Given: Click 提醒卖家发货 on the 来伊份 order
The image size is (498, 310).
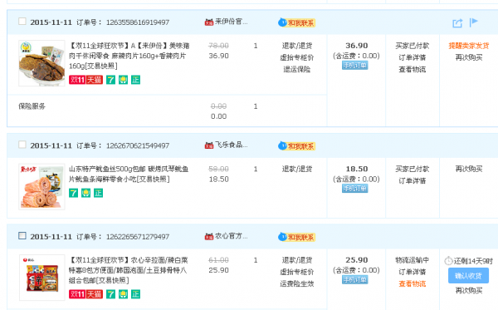Looking at the screenshot, I should (x=469, y=46).
